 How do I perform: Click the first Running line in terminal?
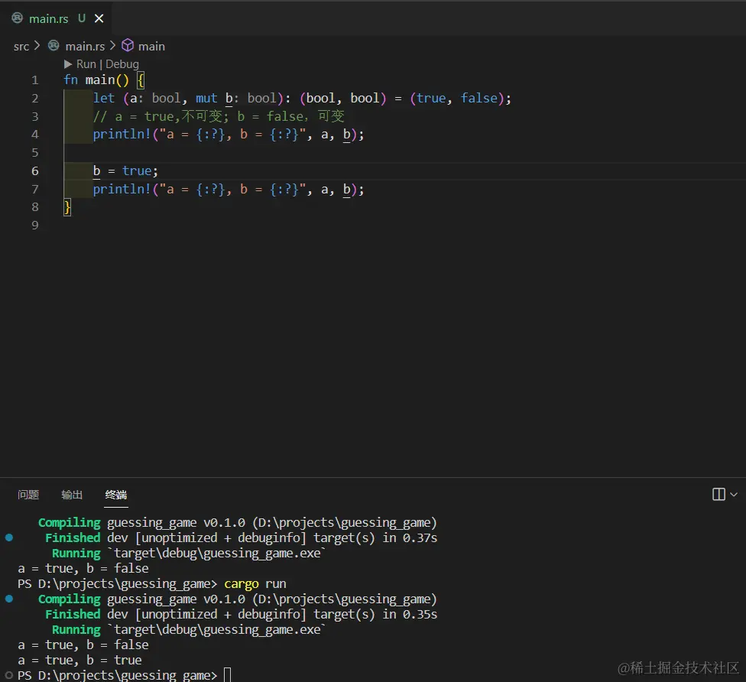[189, 553]
